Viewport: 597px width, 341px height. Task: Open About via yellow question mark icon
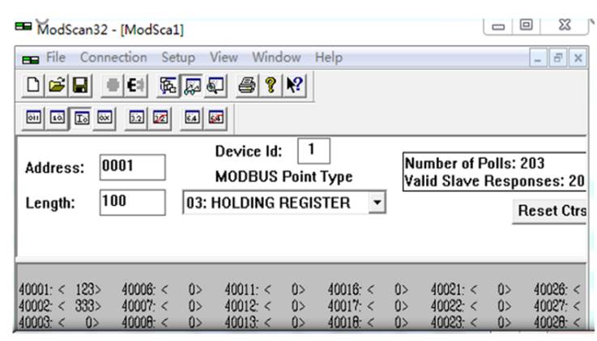click(x=271, y=85)
